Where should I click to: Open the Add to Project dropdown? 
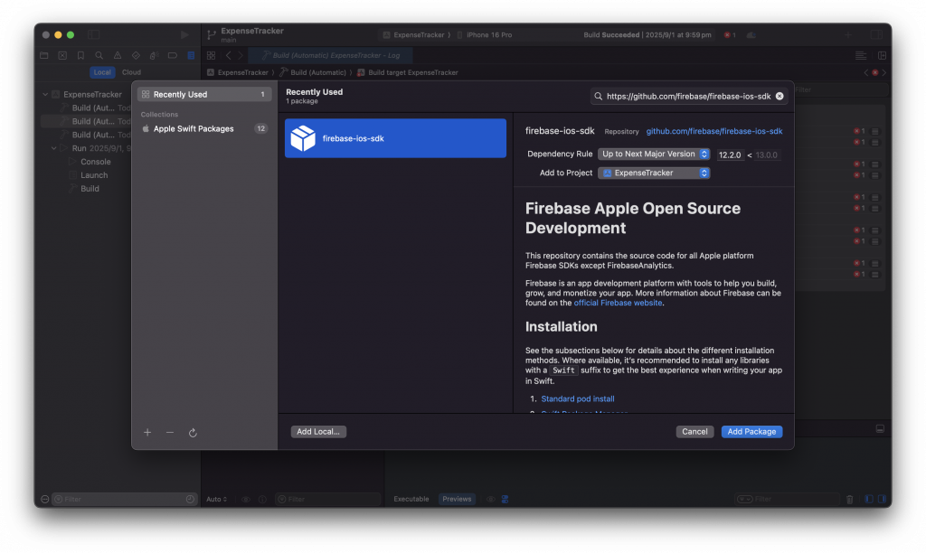(x=654, y=173)
